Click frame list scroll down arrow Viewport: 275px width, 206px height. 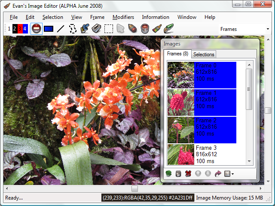coord(249,161)
